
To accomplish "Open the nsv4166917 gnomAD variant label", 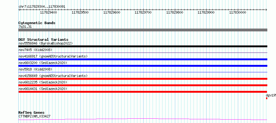I will [53, 56].
